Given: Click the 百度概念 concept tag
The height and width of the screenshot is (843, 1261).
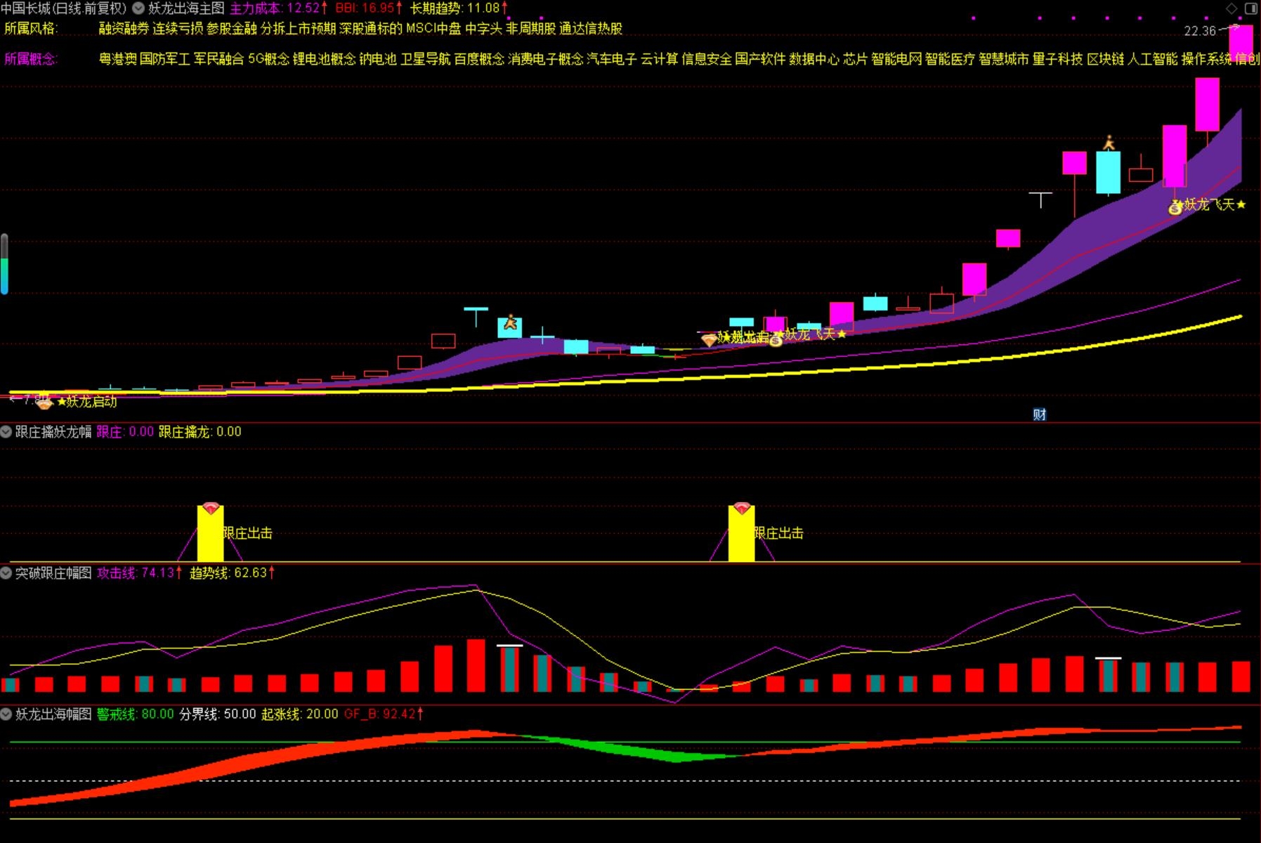Looking at the screenshot, I should pyautogui.click(x=480, y=59).
